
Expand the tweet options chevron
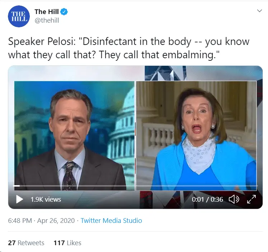259,11
